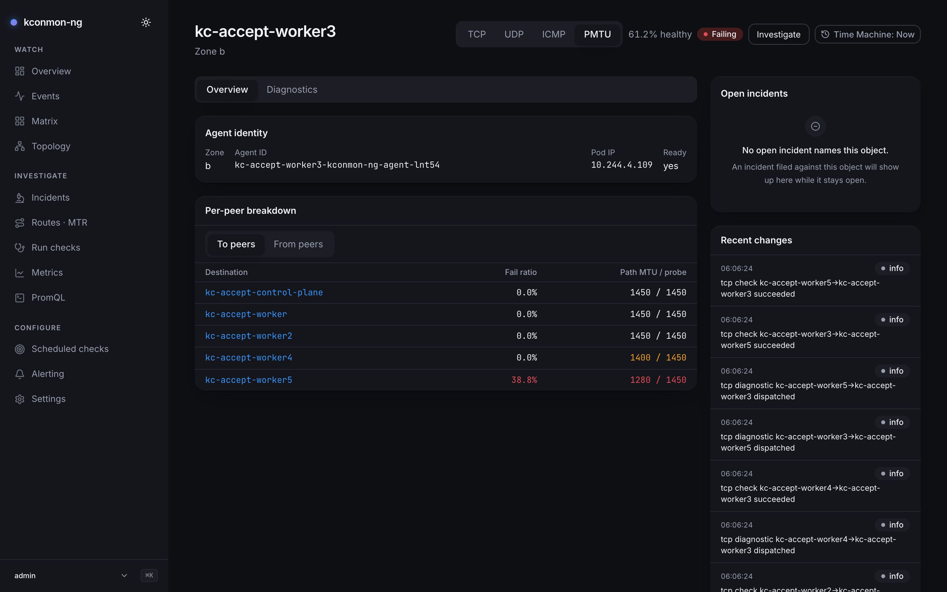Click the Failing status badge
The image size is (947, 592).
pos(720,35)
